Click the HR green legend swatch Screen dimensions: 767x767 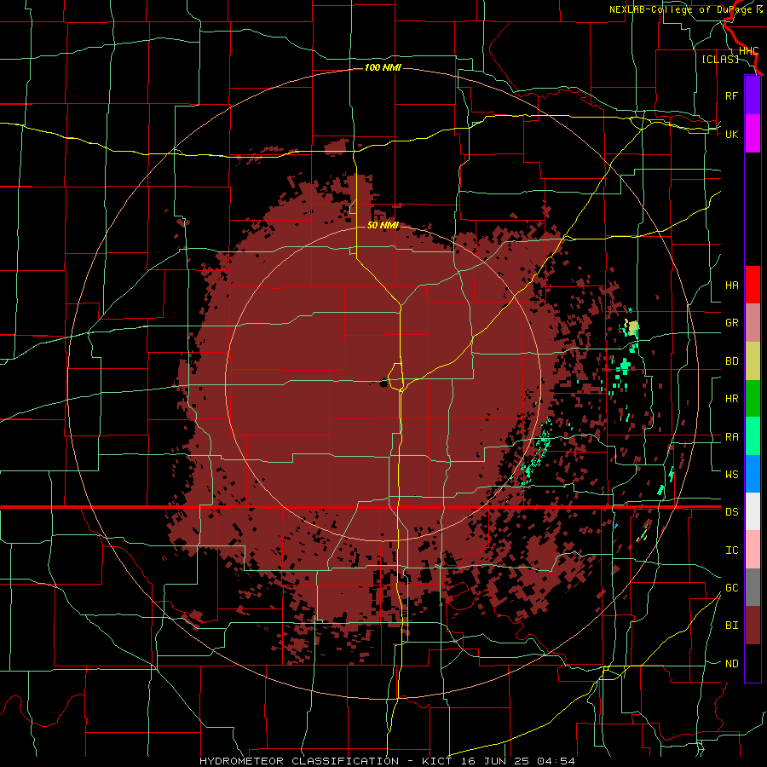[753, 398]
